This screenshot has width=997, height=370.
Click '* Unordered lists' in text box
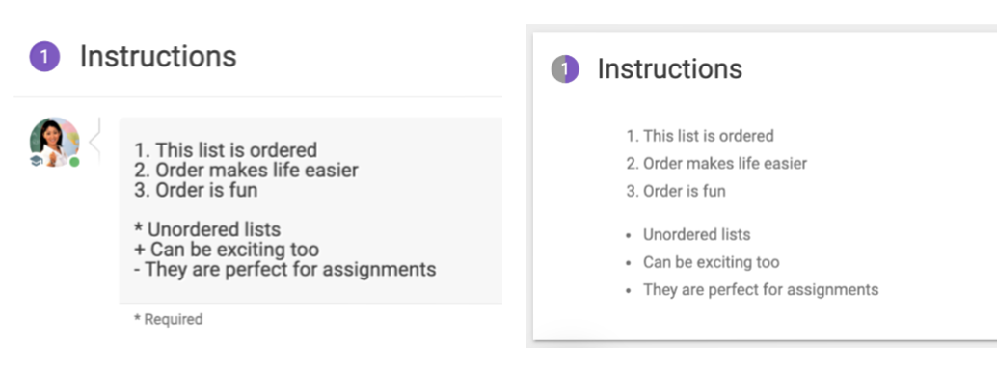click(x=207, y=229)
